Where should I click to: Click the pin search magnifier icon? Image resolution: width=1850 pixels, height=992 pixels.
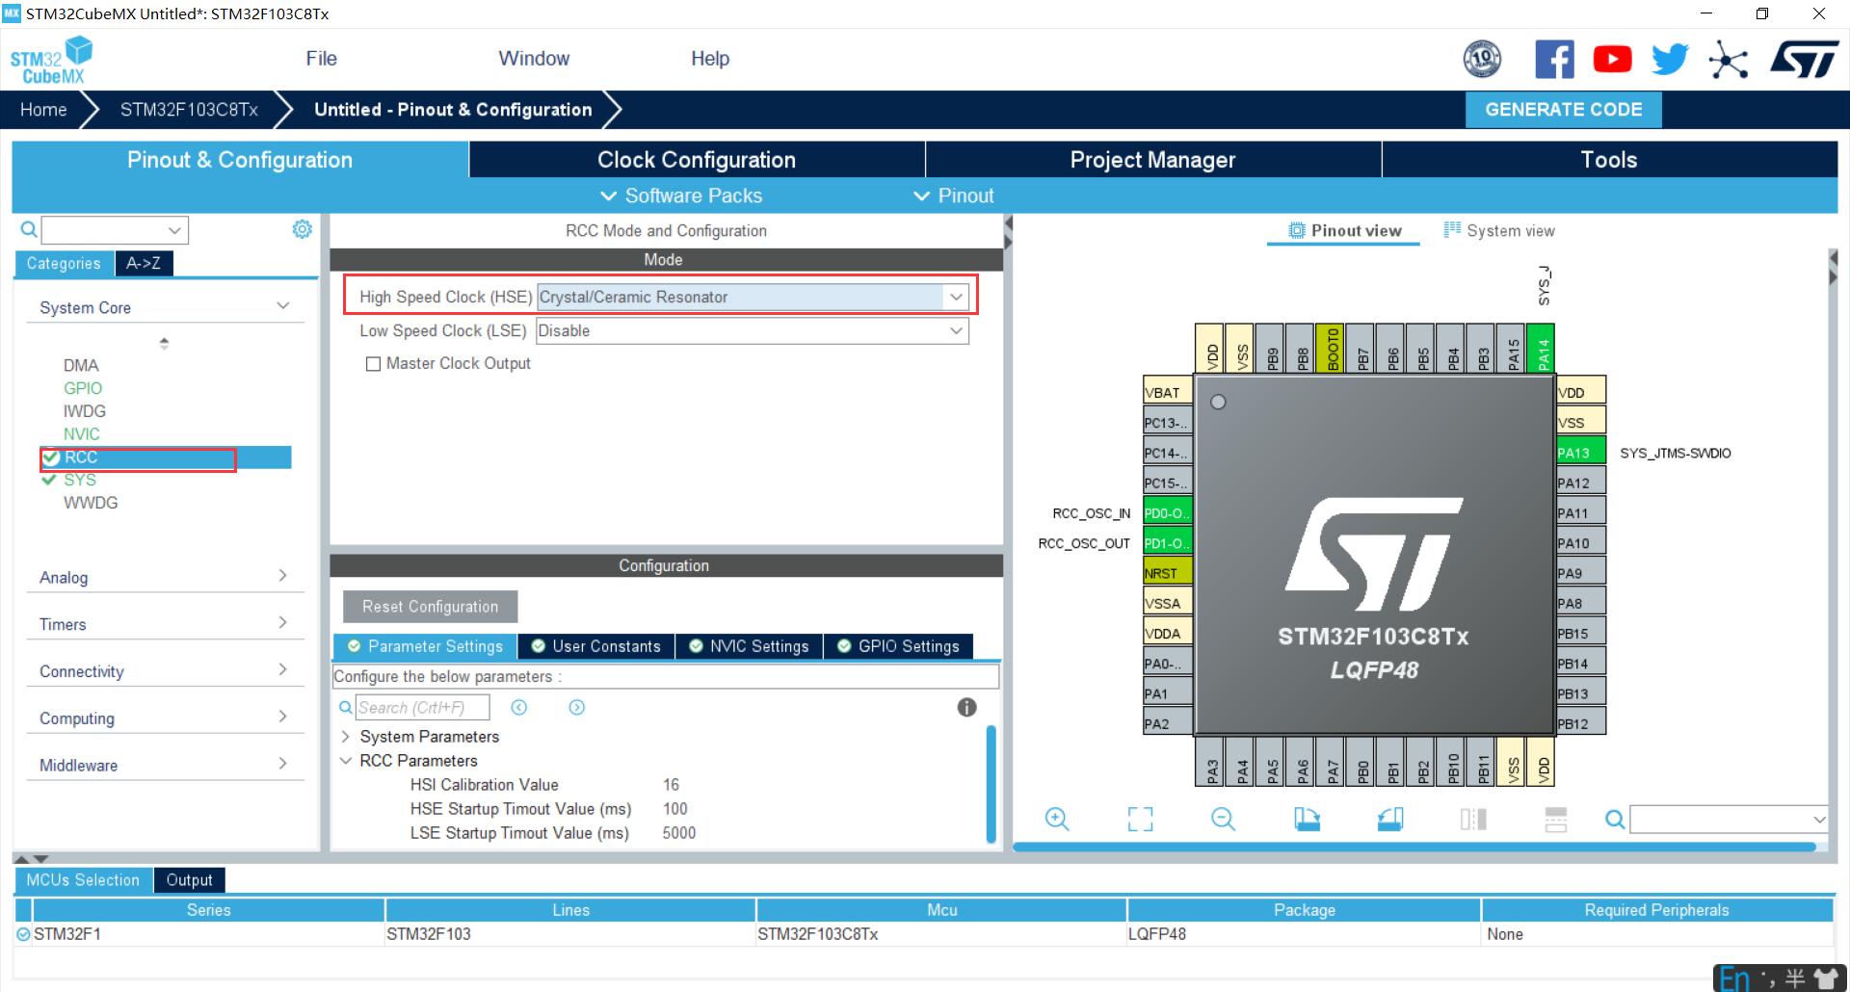pyautogui.click(x=1615, y=820)
